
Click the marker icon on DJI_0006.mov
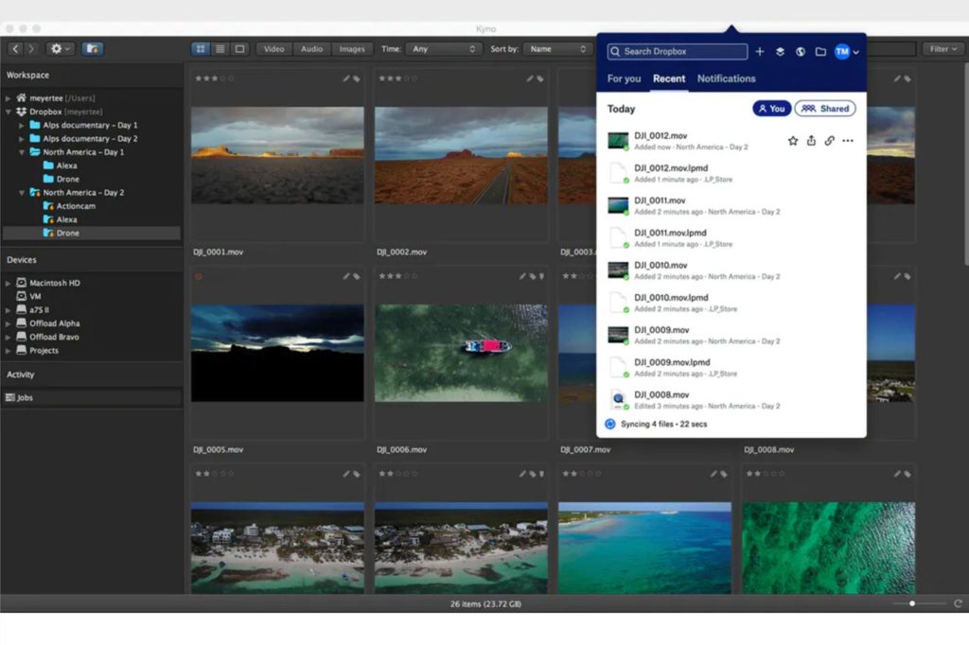pyautogui.click(x=541, y=276)
